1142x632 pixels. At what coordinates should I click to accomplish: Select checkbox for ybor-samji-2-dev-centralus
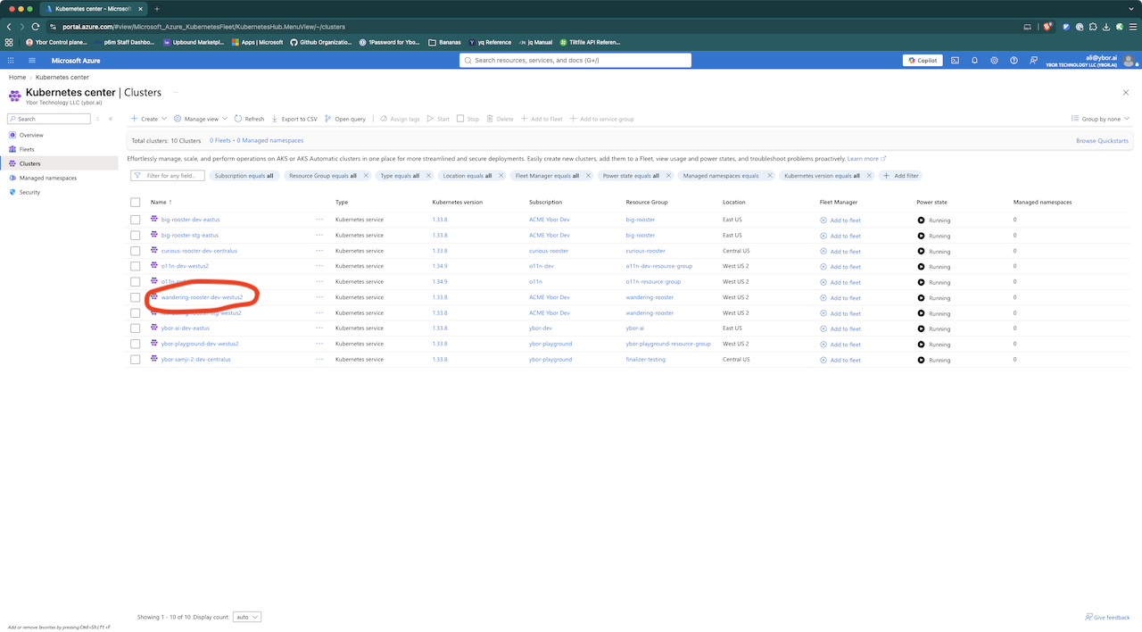coord(136,360)
